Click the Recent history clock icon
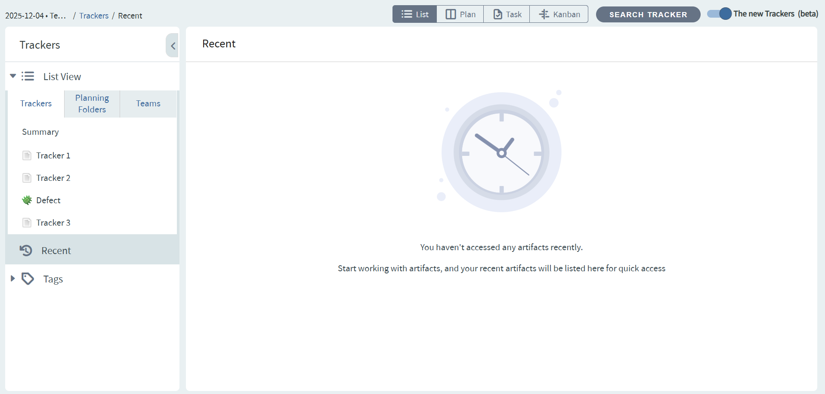 [x=26, y=251]
